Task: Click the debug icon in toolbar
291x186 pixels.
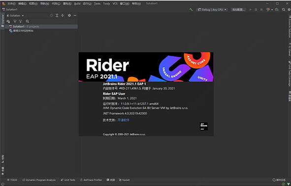Action: [x=256, y=10]
